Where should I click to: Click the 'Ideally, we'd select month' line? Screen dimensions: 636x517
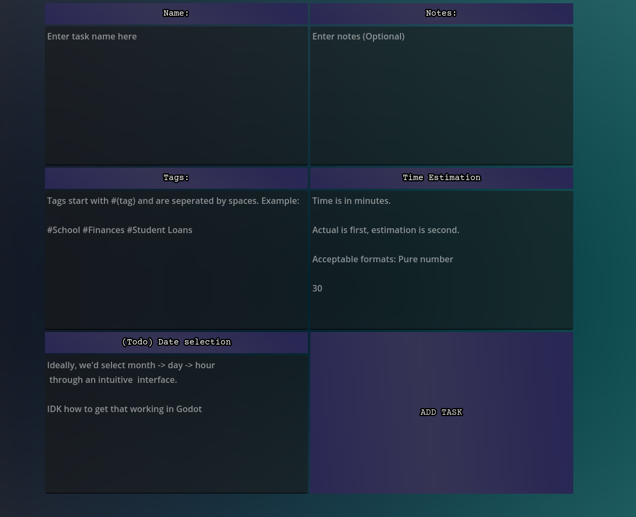[x=131, y=365]
